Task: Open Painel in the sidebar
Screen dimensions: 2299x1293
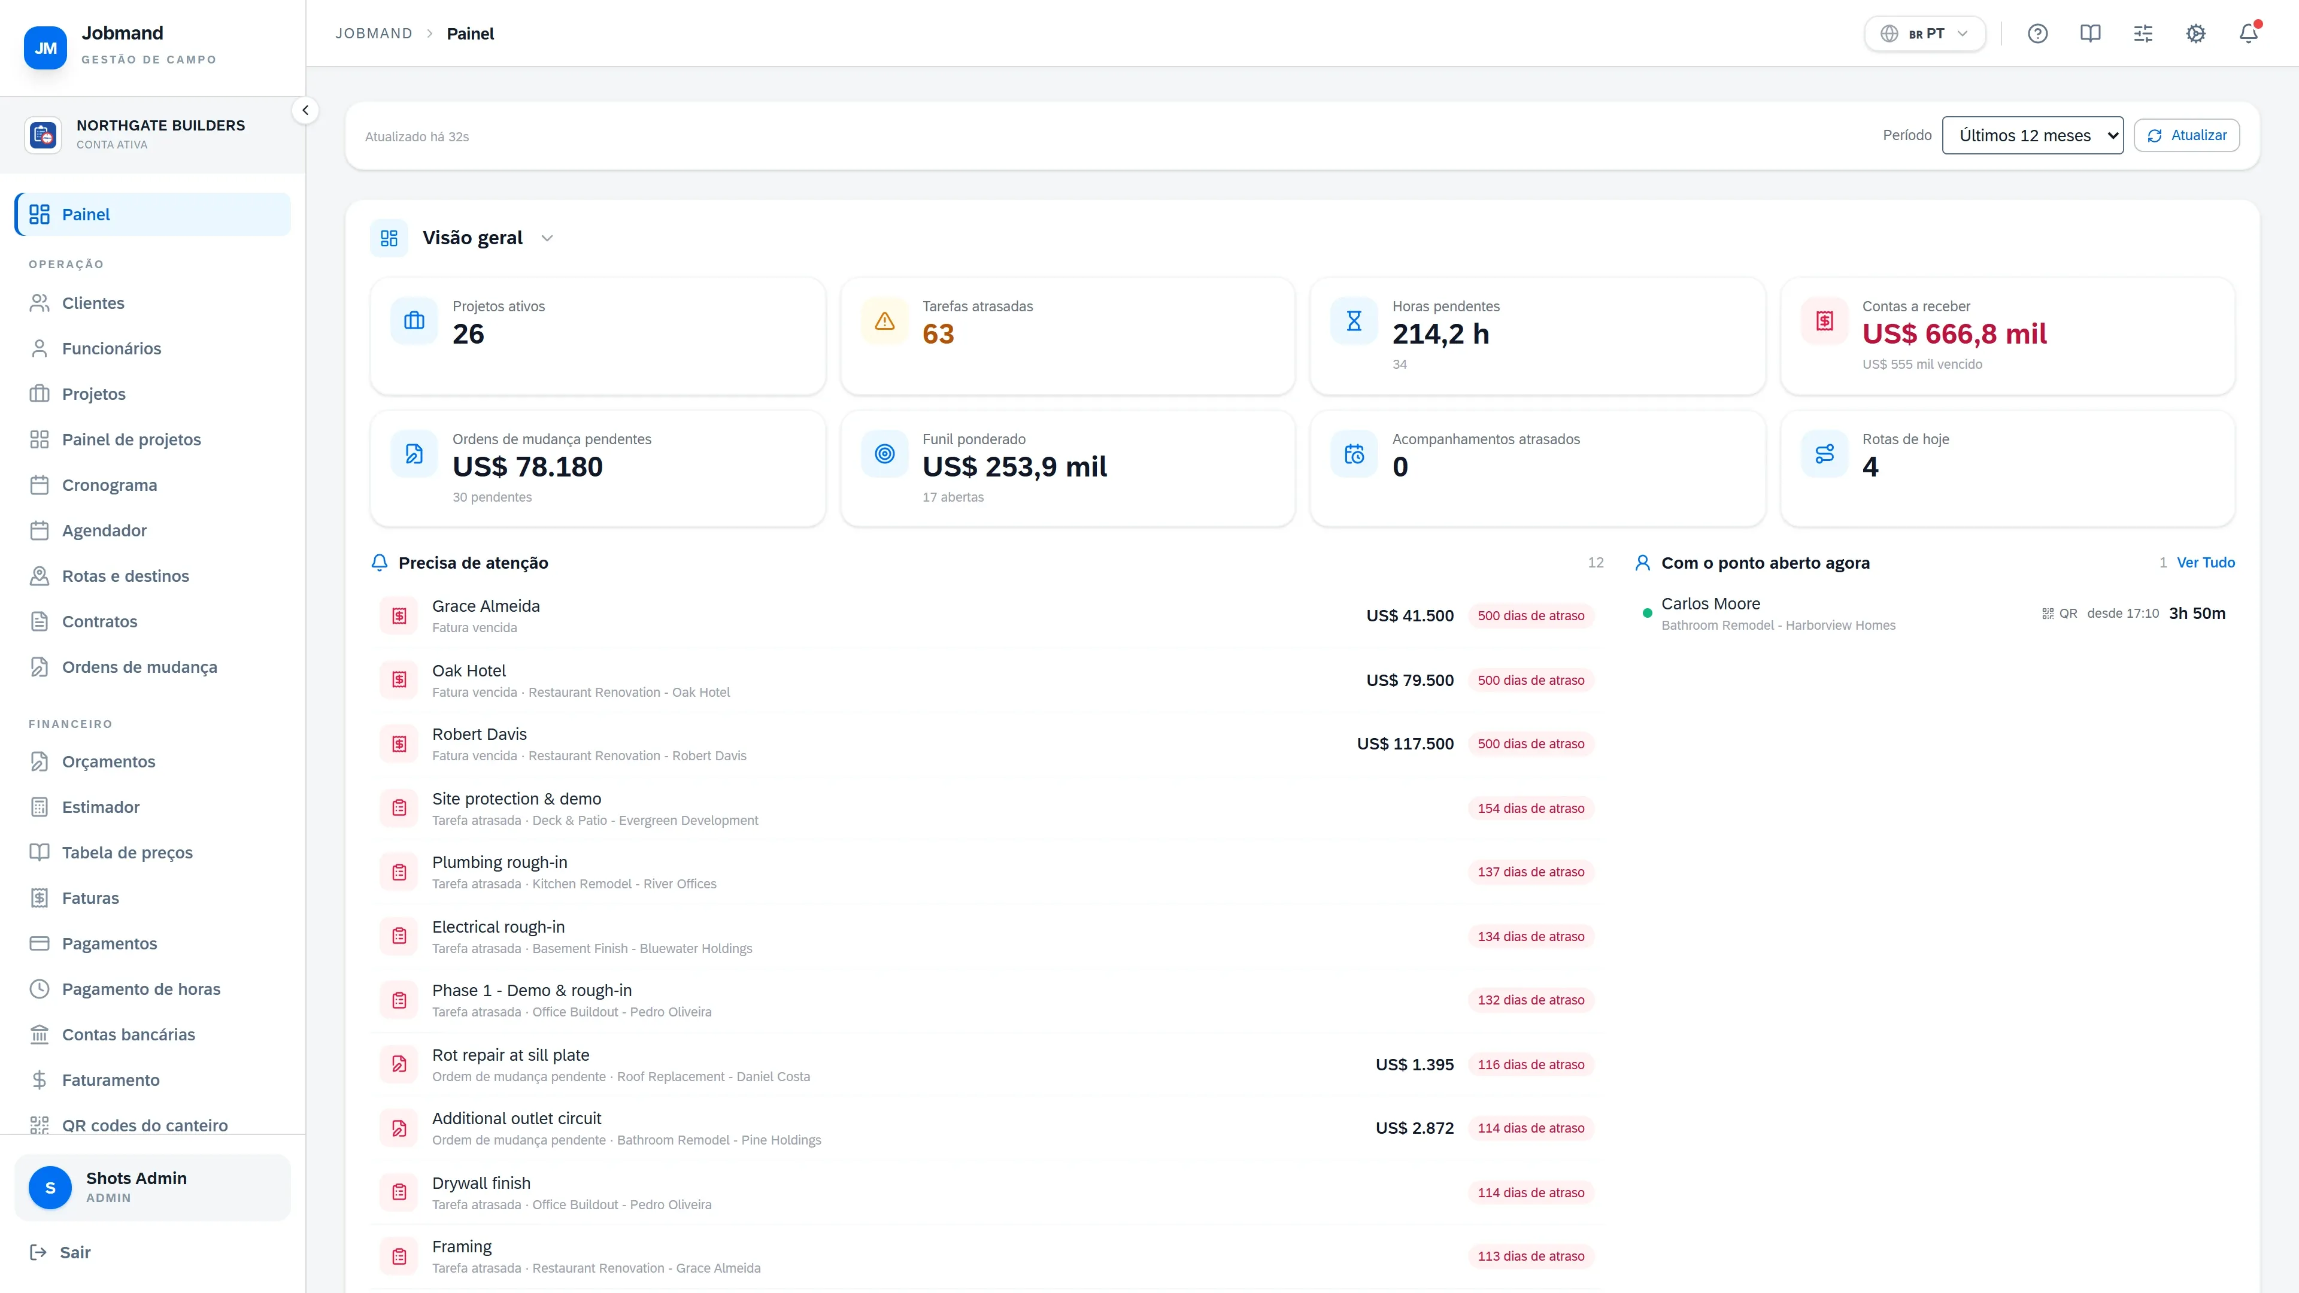Action: pos(153,214)
